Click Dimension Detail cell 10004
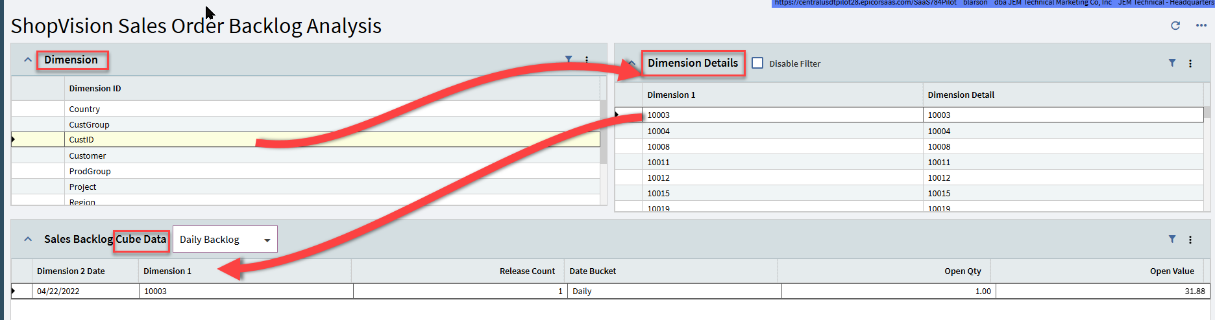The image size is (1215, 320). pos(1063,131)
